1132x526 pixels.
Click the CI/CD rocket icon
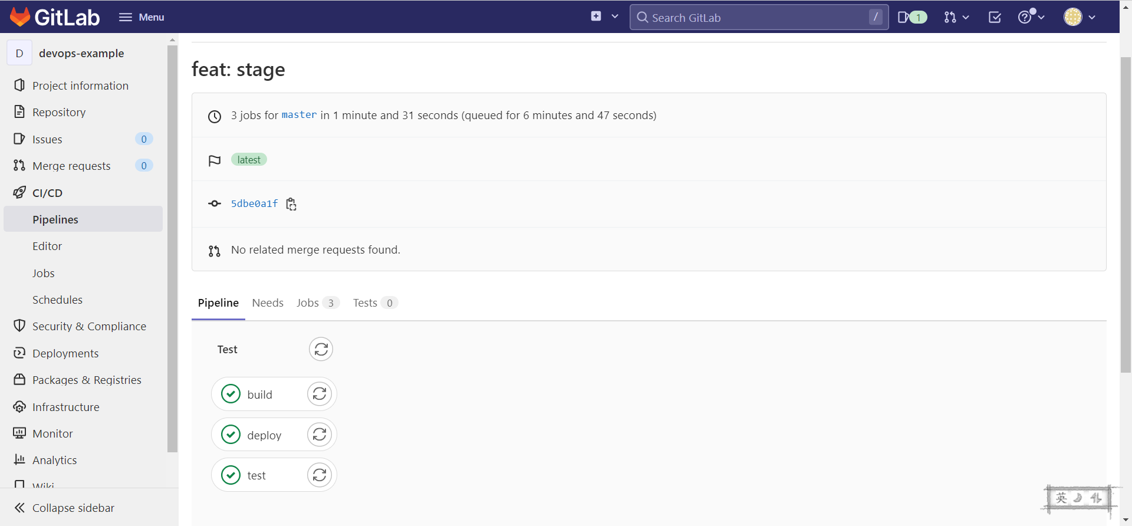click(x=19, y=192)
